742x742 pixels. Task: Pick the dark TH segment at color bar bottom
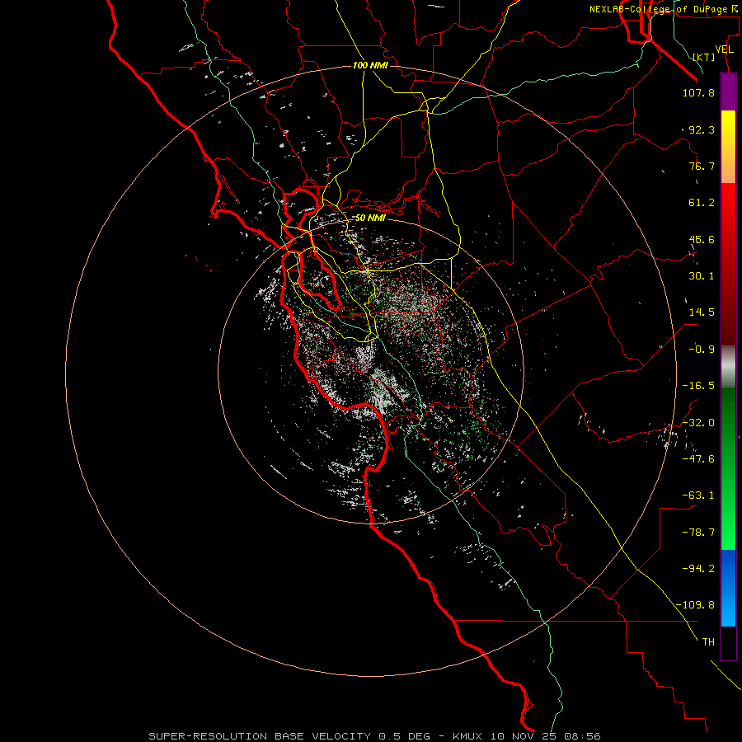click(728, 643)
